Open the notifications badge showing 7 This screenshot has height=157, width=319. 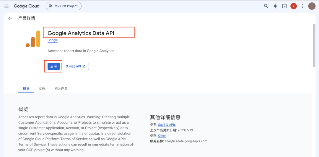point(293,6)
